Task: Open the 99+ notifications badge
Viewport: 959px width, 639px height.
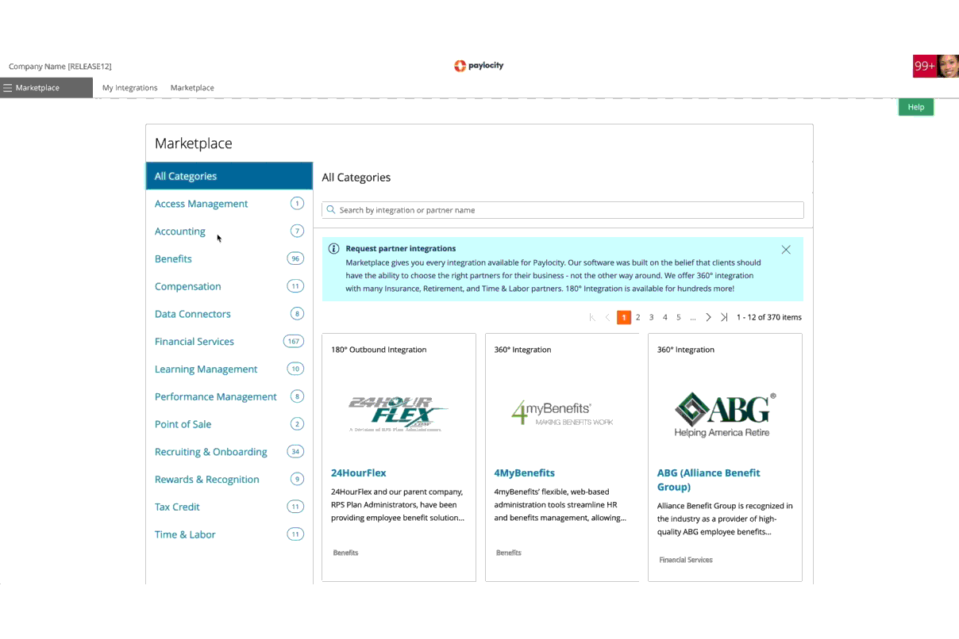Action: coord(924,67)
